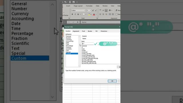Click the Decrease Indent icon
183x103 pixels.
pyautogui.click(x=110, y=14)
